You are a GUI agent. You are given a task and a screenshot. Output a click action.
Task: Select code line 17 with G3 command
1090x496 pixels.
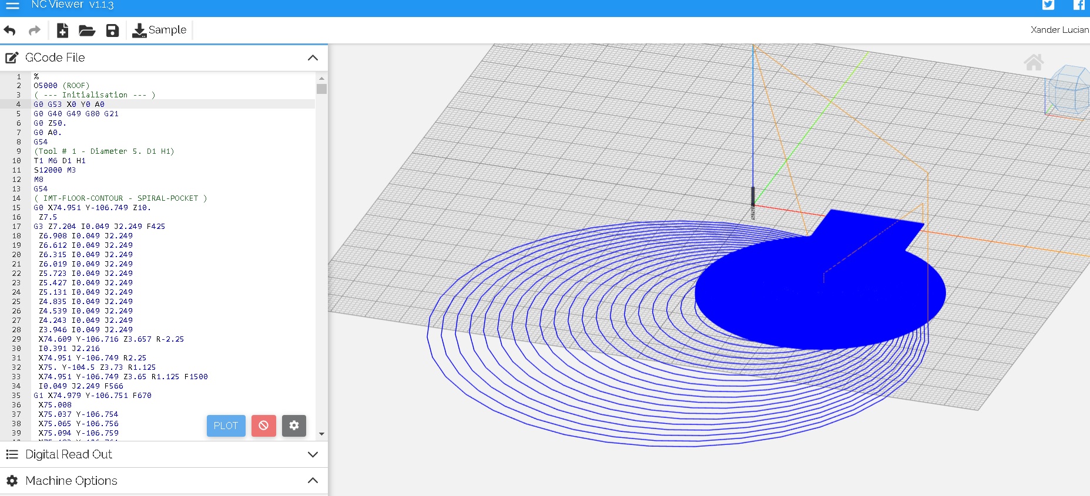[x=99, y=227]
